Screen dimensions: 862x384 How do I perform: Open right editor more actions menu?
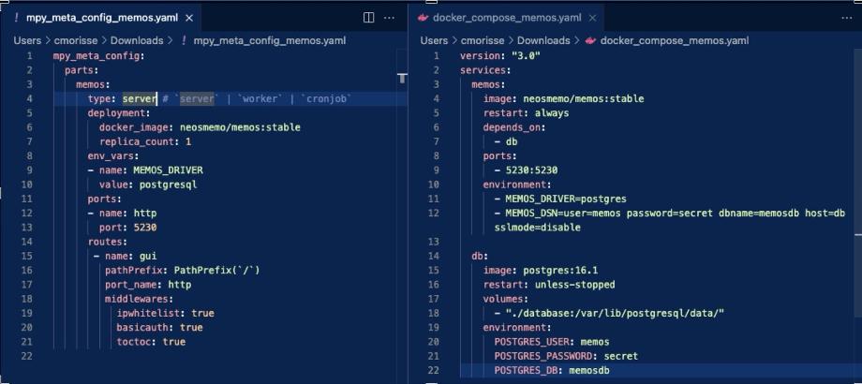point(847,18)
